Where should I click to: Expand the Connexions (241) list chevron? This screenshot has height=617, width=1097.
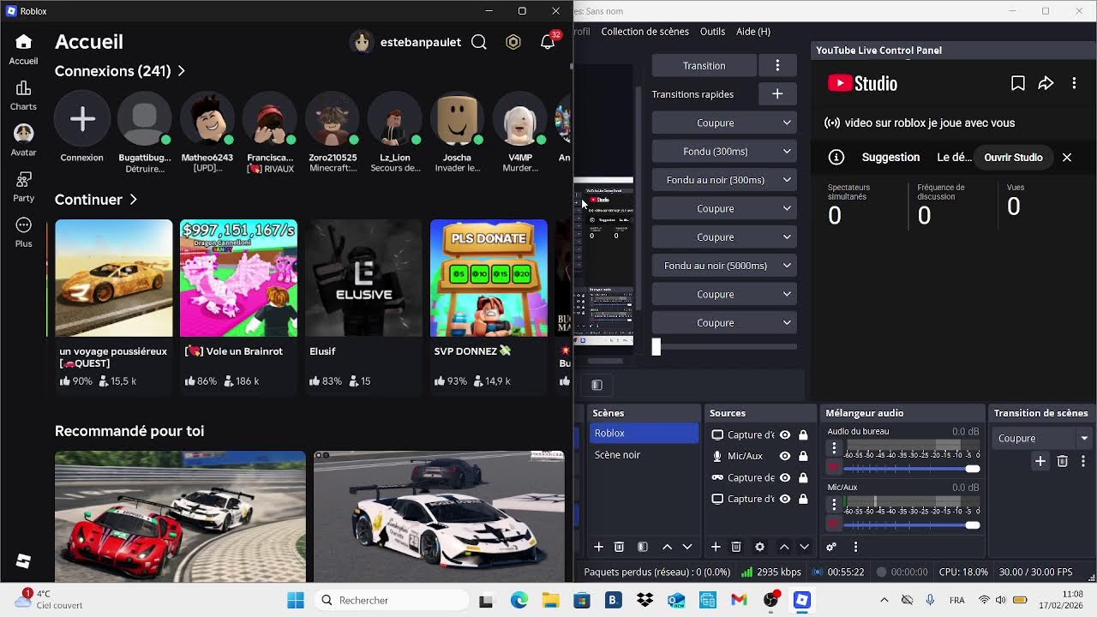[x=182, y=71]
